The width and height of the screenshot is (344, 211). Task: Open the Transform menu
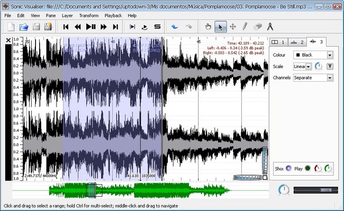tap(89, 15)
